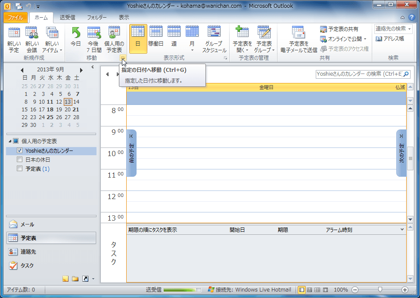Image resolution: width=420 pixels, height=298 pixels.
Task: Run search with magnifier icon
Action: click(406, 74)
